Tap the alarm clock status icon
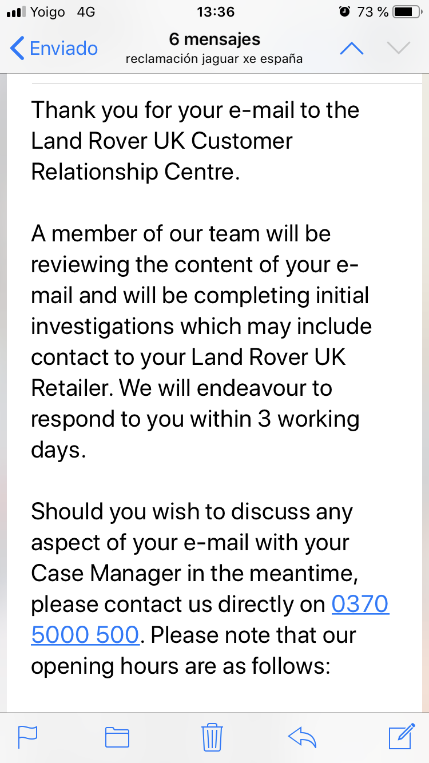Viewport: 429px width, 763px height. (344, 11)
